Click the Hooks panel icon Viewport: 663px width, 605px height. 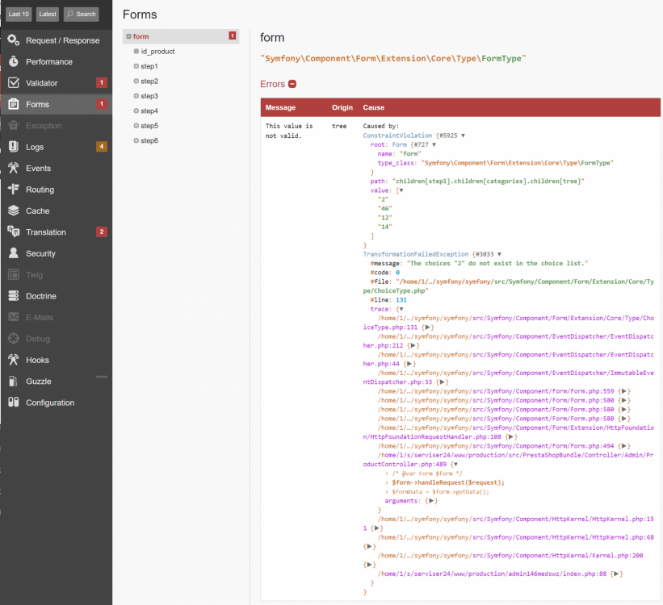(14, 360)
